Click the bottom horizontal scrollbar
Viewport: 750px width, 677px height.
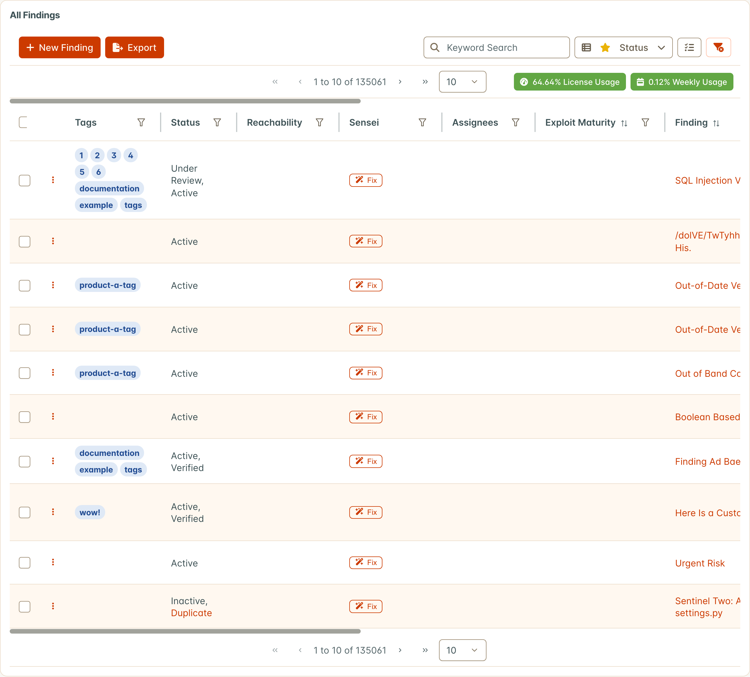[185, 631]
